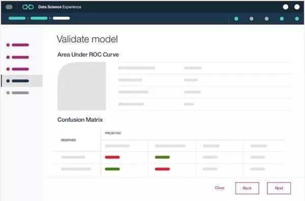
Task: Click the infinity loop Data Science Experience logo
Action: [28, 7]
